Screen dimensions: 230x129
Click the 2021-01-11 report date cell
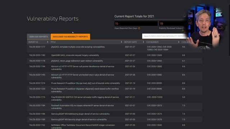(130, 97)
